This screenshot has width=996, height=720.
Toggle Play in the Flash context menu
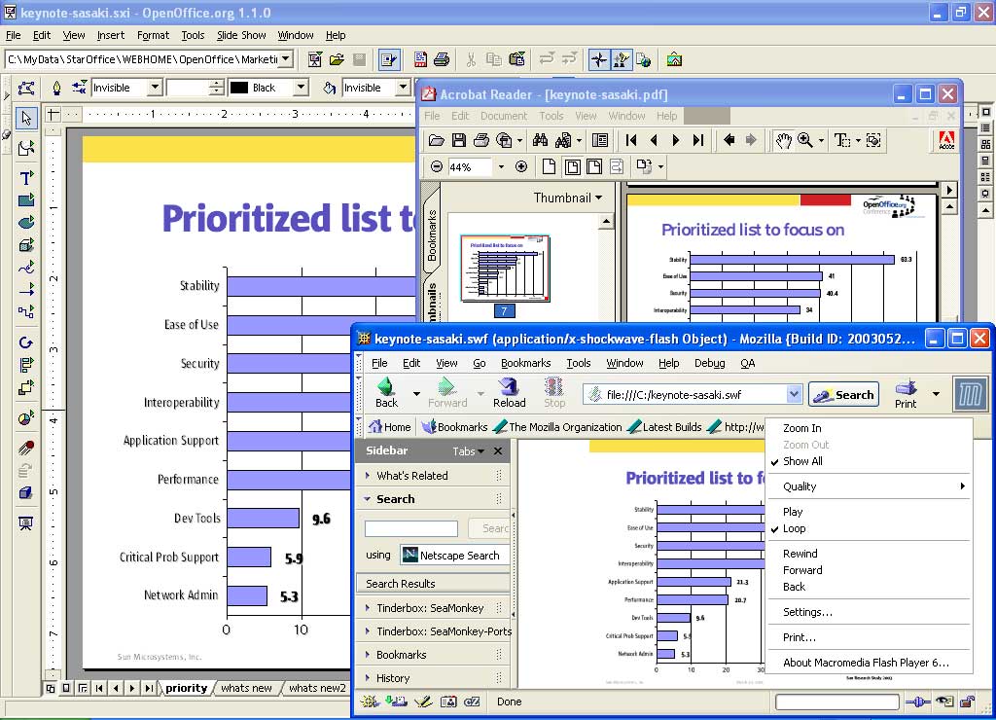[793, 511]
